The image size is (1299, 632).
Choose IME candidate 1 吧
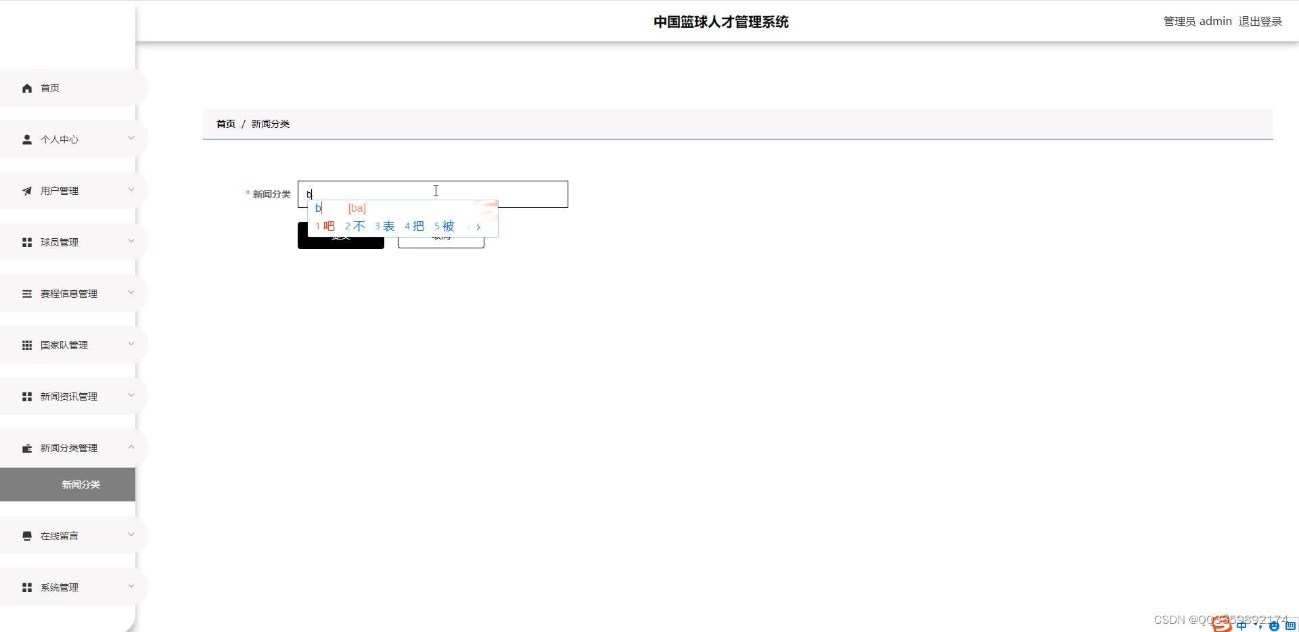(325, 227)
